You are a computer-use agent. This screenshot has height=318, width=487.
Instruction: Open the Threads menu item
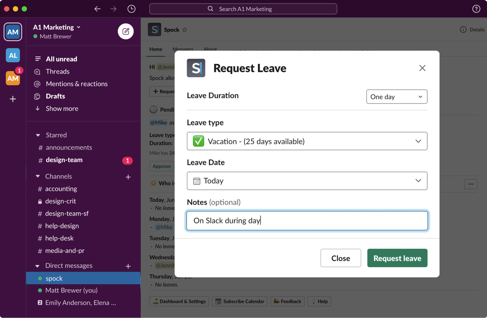tap(57, 72)
